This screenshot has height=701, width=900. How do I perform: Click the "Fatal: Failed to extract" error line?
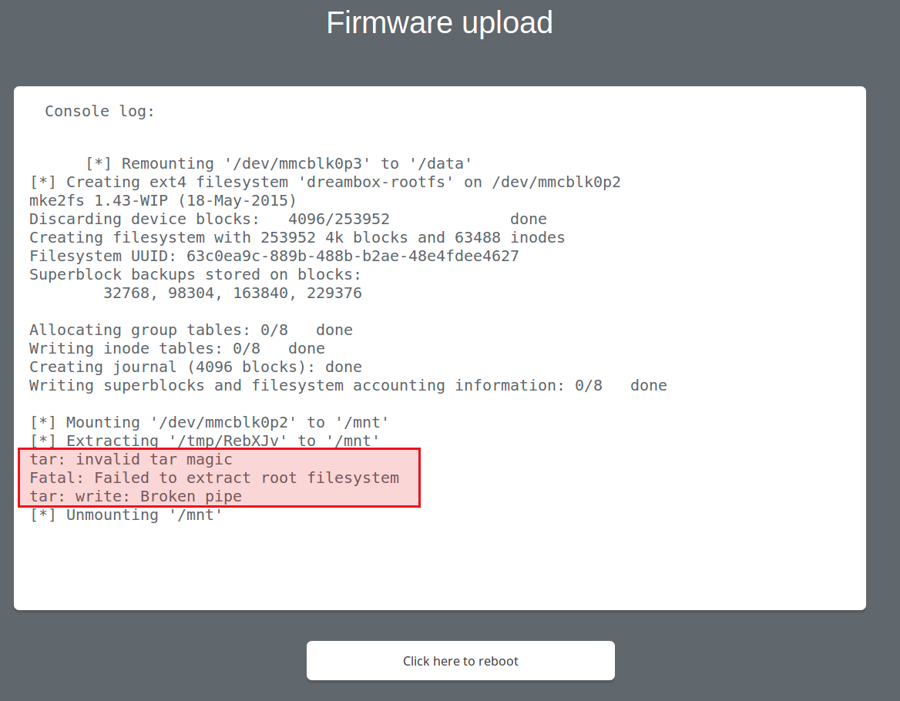click(x=213, y=478)
